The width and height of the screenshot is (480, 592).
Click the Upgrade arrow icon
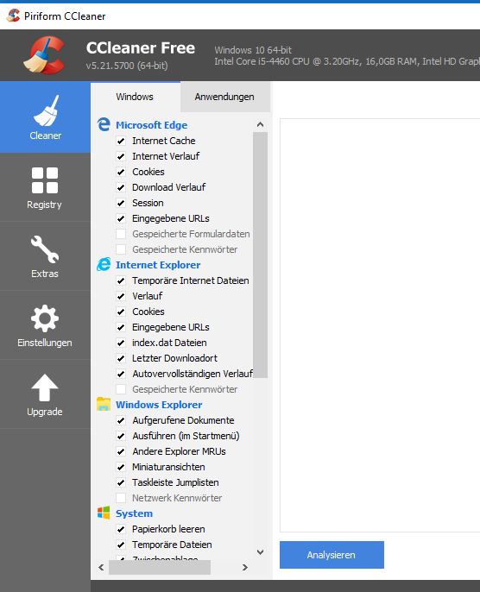[x=45, y=387]
